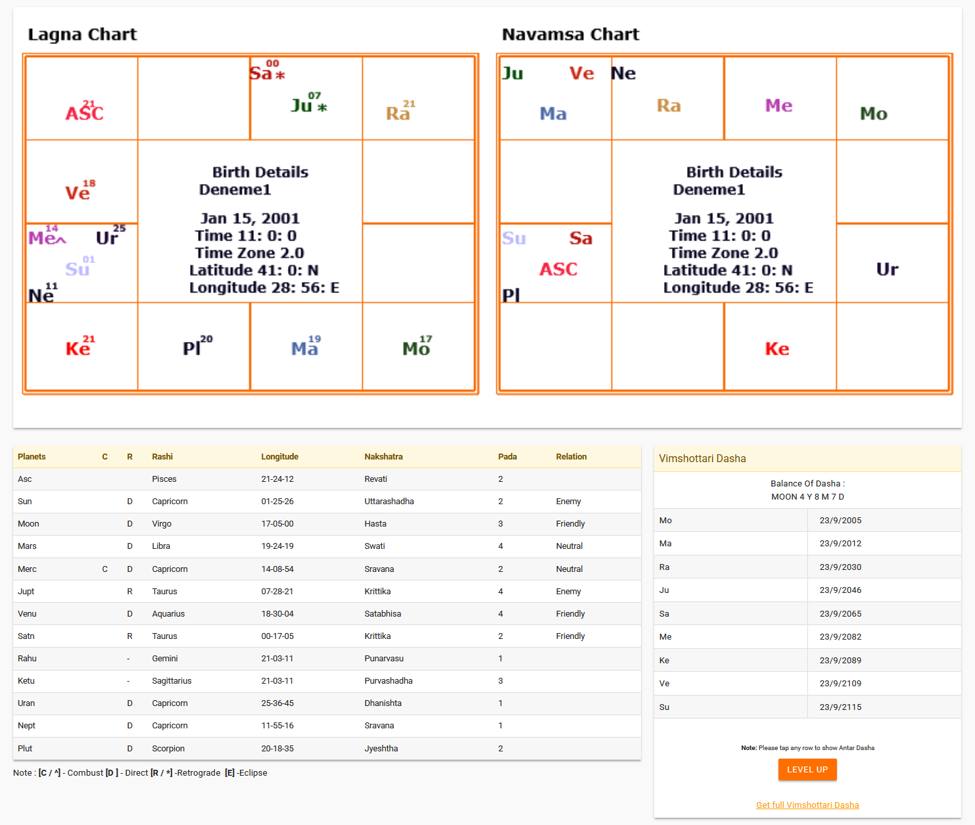Click the Nakshatra column header
975x825 pixels.
coord(383,457)
